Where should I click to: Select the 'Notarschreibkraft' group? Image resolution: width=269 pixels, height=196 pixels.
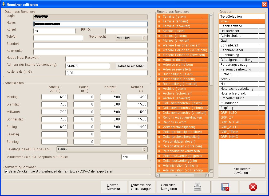pyautogui.click(x=242, y=93)
